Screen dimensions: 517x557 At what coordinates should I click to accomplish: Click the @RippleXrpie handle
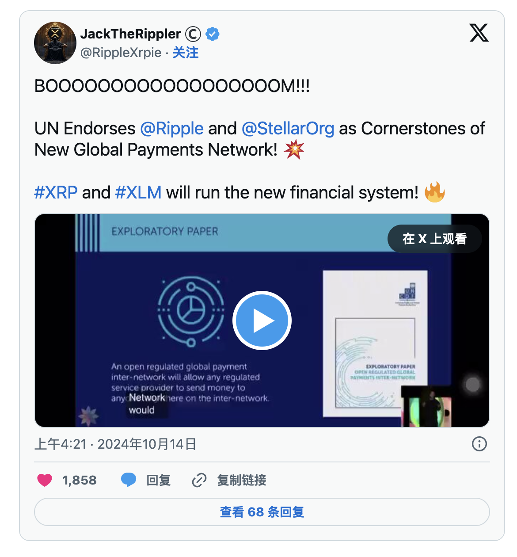click(x=121, y=53)
